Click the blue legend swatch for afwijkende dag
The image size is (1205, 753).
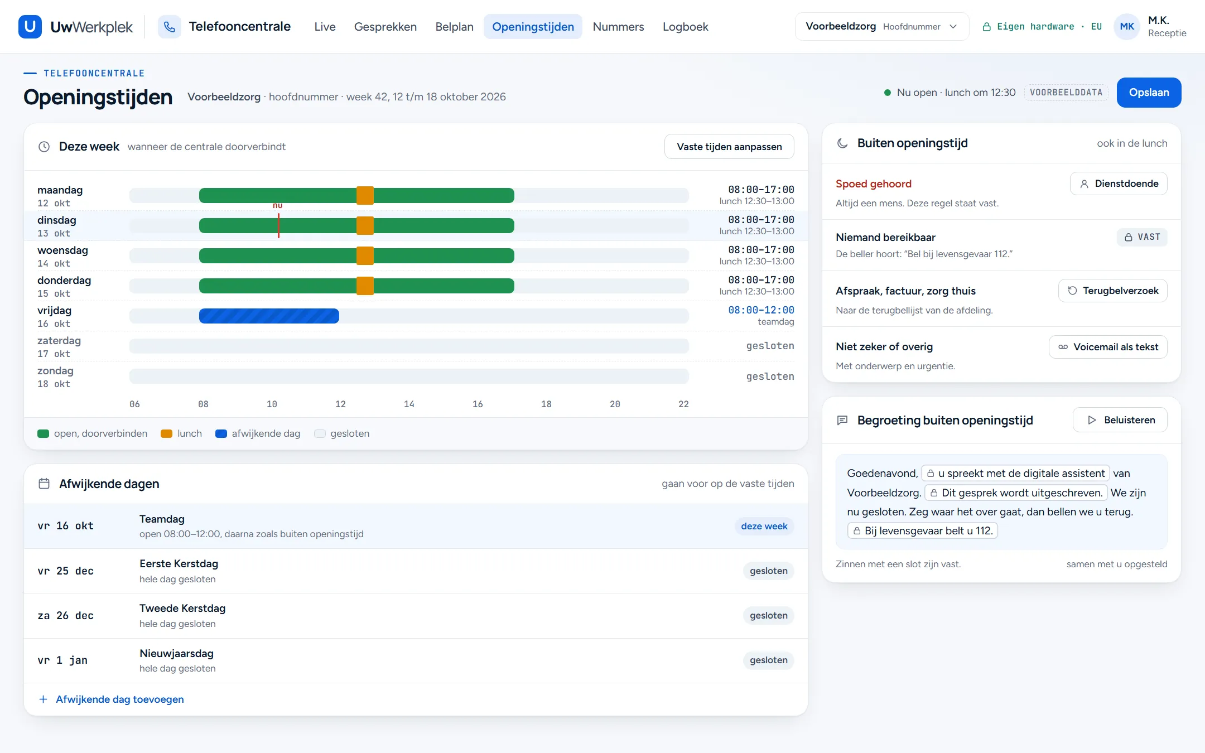pos(221,434)
